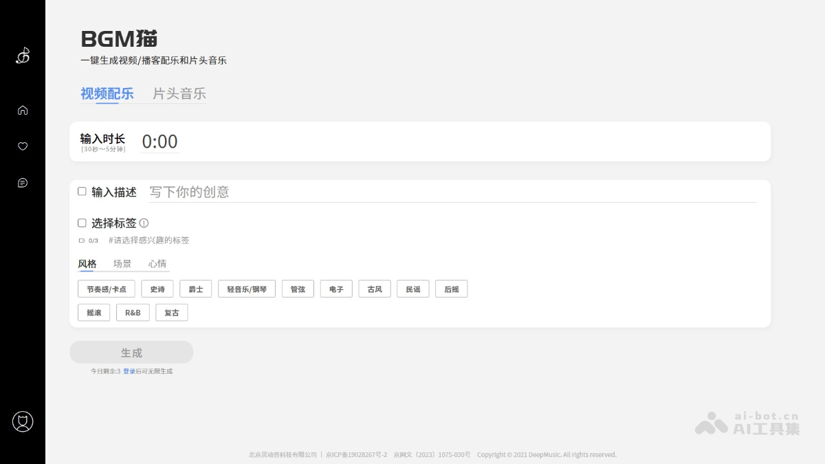Enable the 选择标签 checkbox
This screenshot has width=825, height=464.
[82, 223]
